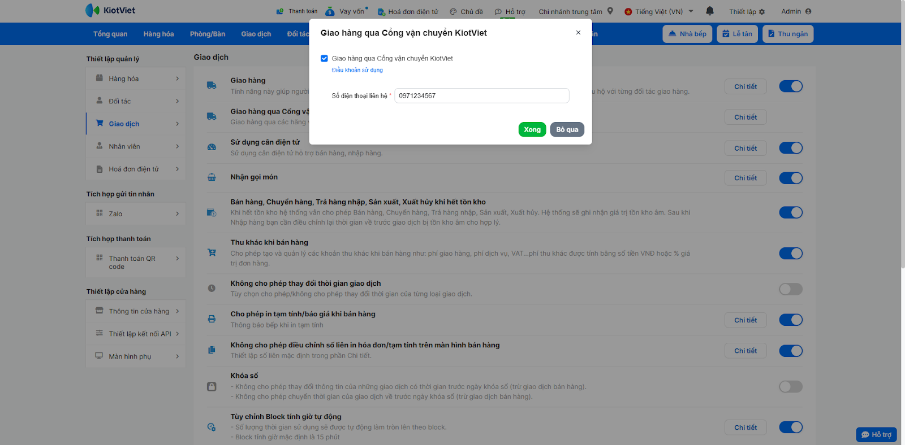Viewport: 905px width, 445px height.
Task: Expand the Hoá đơn điện tử sidebar chevron
Action: (177, 169)
